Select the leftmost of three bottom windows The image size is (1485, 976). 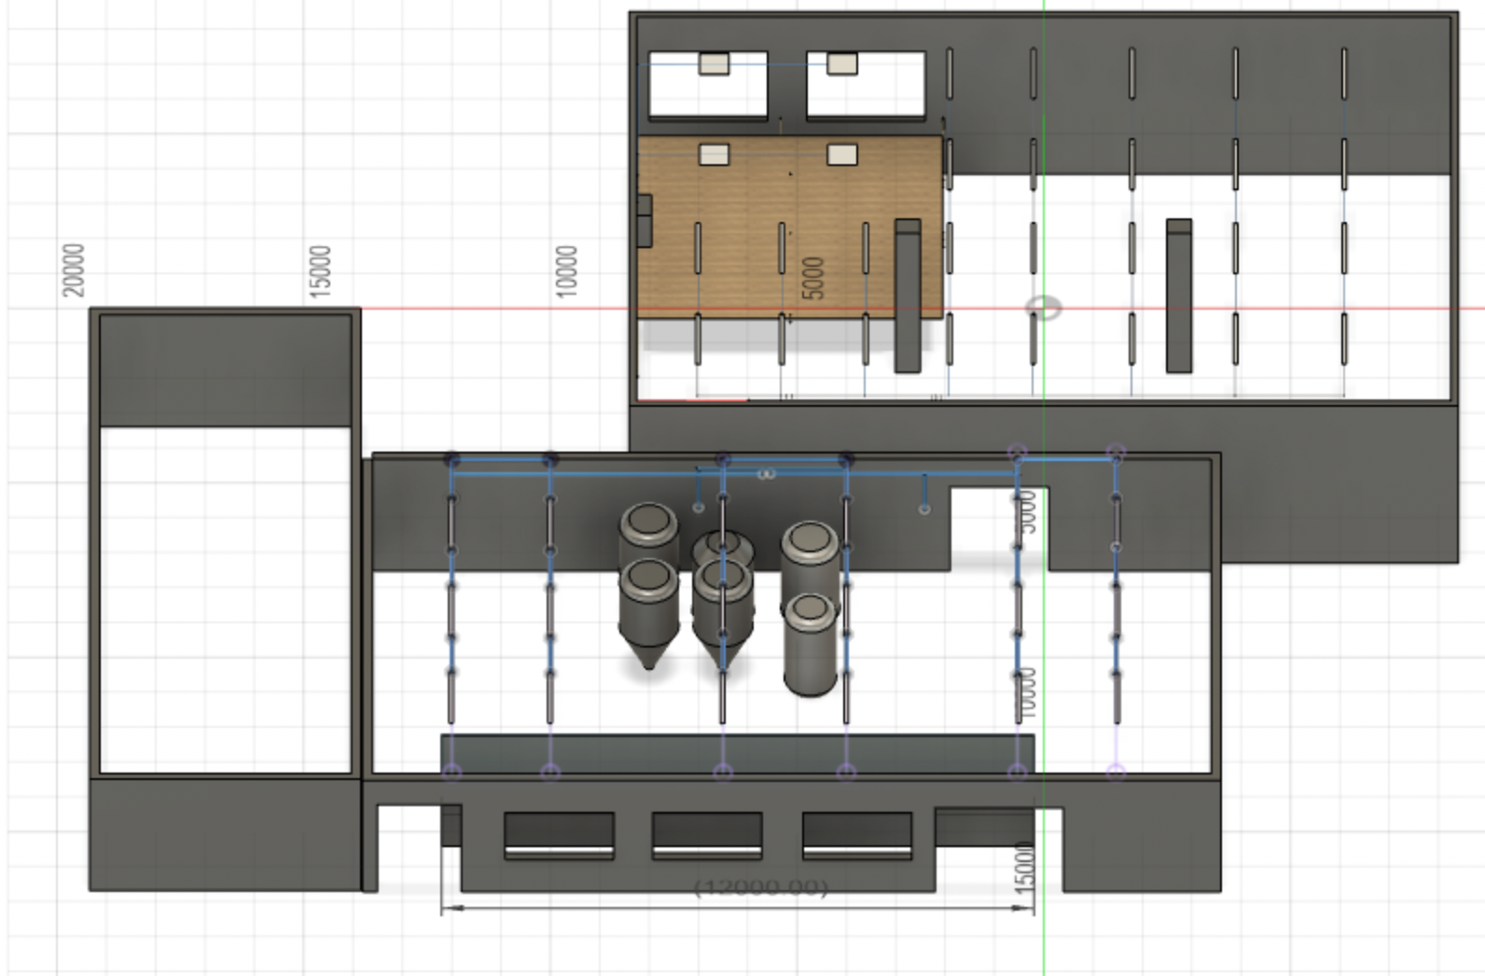point(559,832)
